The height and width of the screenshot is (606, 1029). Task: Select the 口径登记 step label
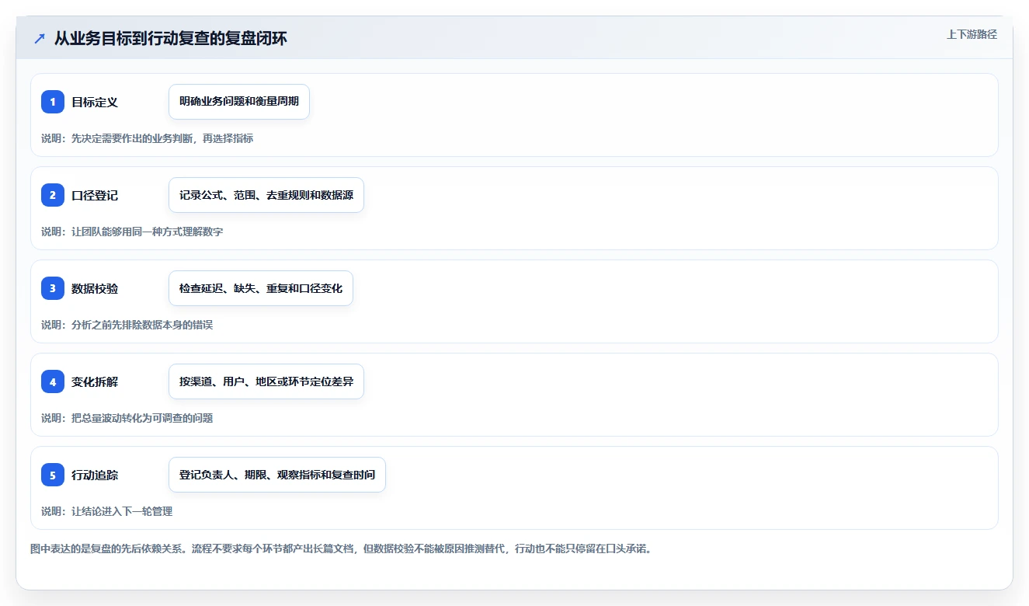pyautogui.click(x=95, y=195)
